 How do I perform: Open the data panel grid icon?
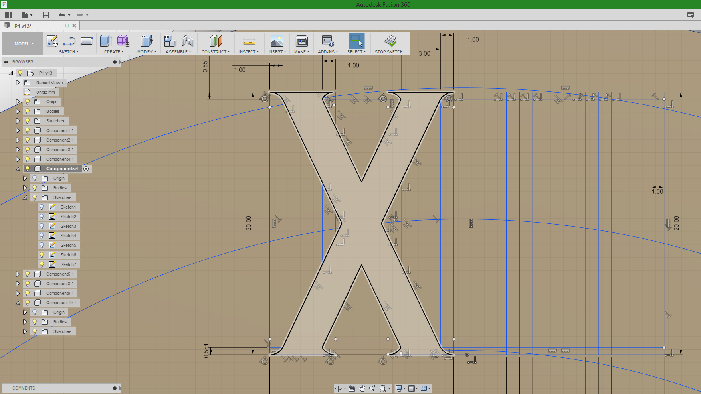(8, 15)
